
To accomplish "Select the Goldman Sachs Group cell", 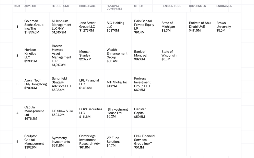I will (x=34, y=27).
